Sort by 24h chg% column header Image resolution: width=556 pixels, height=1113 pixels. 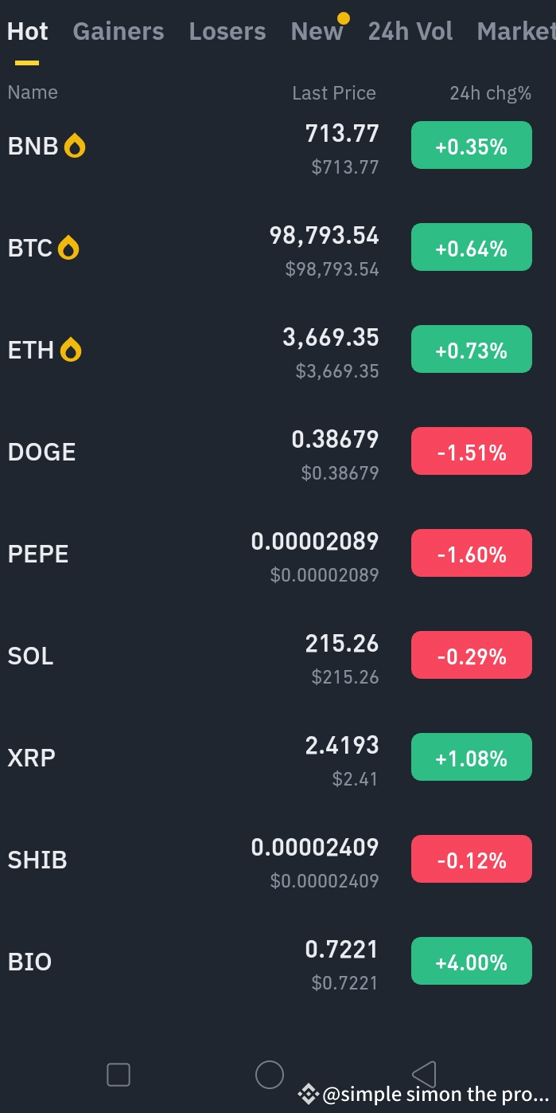490,93
